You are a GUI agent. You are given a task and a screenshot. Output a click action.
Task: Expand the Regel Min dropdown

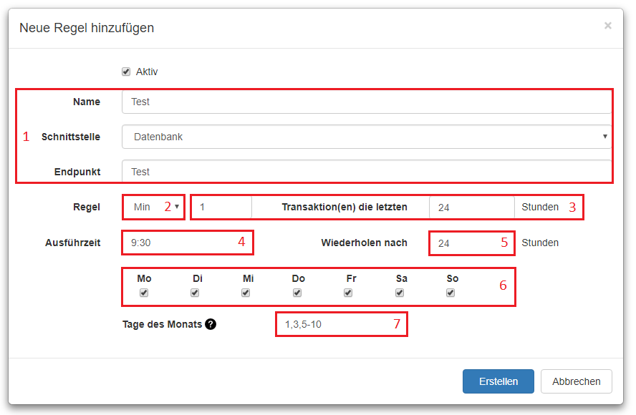(153, 207)
